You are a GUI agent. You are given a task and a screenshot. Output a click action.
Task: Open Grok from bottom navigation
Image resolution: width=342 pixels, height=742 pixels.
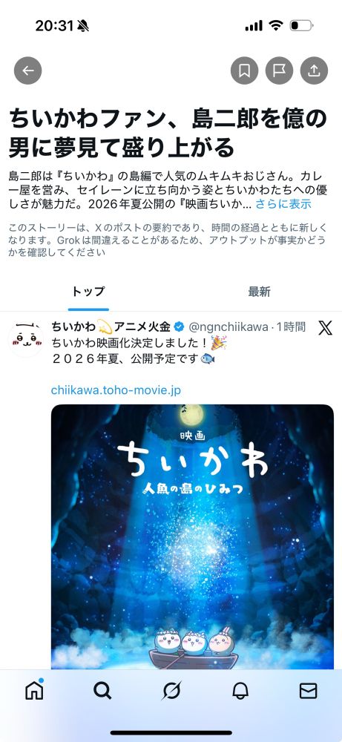click(171, 692)
